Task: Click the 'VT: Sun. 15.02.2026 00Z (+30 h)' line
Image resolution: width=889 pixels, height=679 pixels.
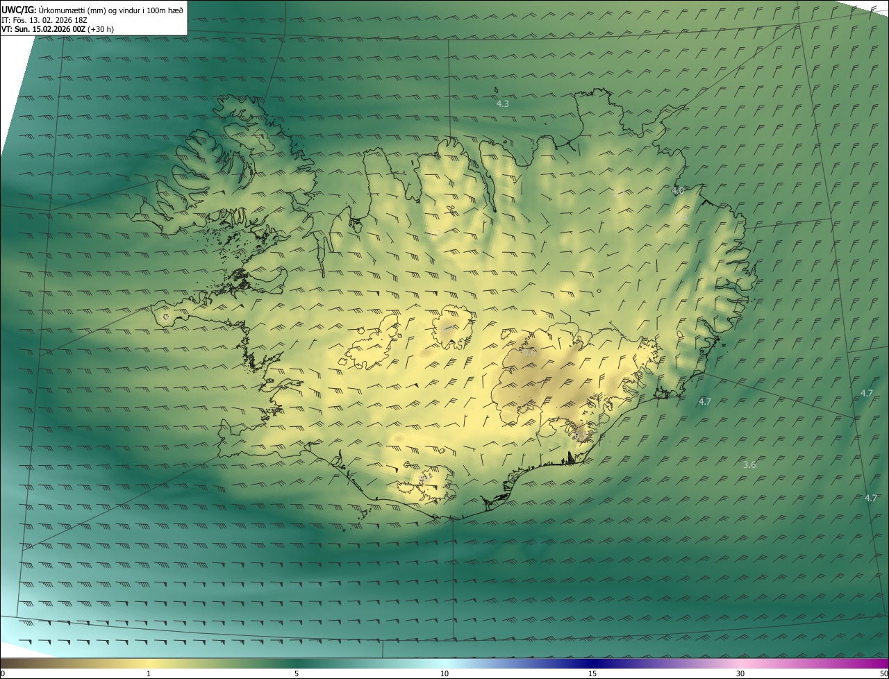Action: coord(58,29)
